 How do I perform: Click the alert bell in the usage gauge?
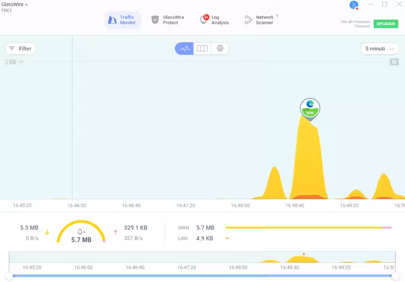pos(81,232)
